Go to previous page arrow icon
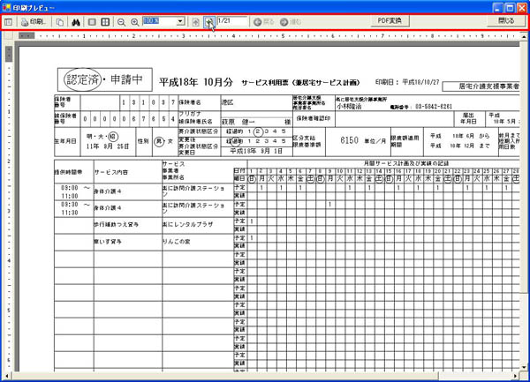 coord(196,22)
